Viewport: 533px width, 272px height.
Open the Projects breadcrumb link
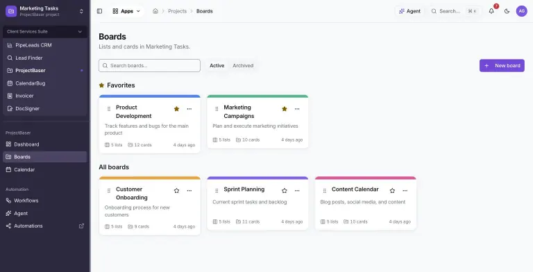click(177, 11)
